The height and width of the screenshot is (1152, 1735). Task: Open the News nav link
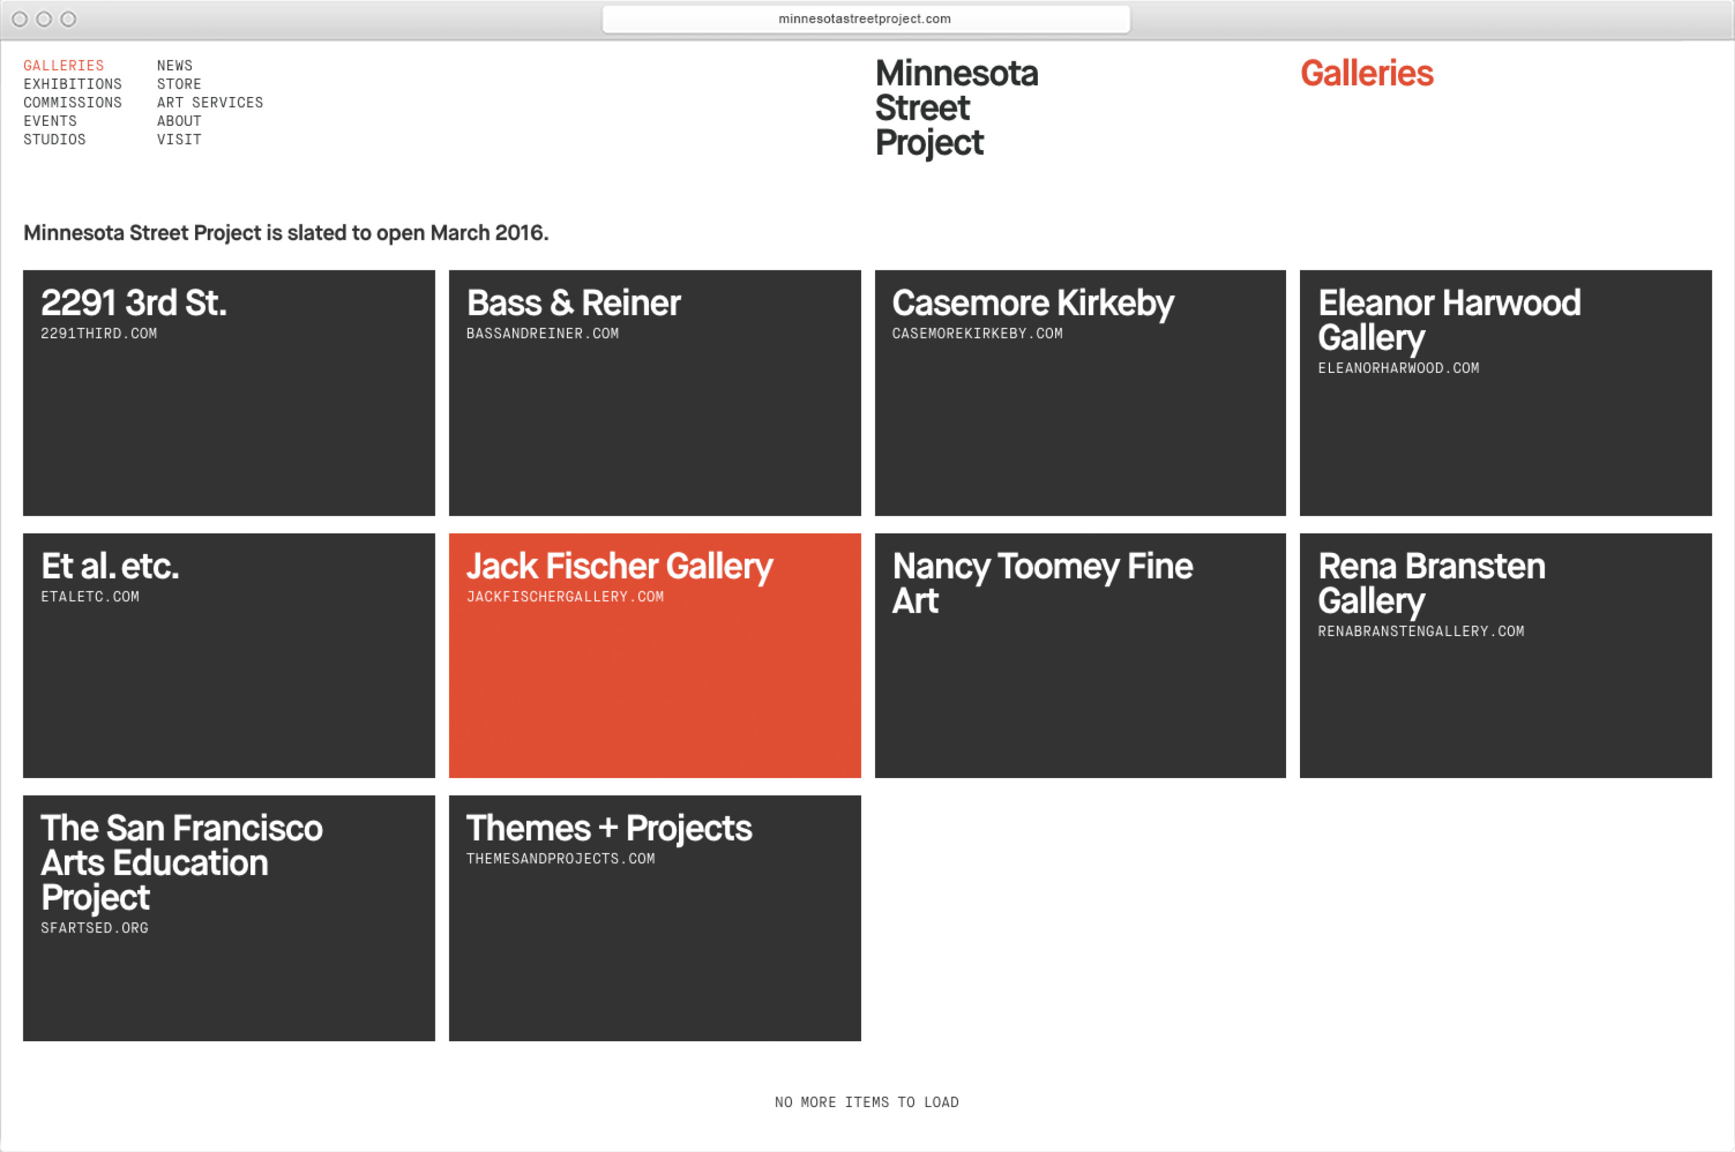click(175, 65)
